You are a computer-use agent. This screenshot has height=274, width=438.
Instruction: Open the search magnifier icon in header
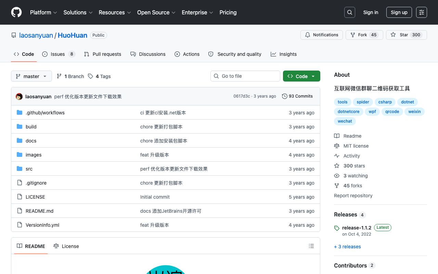350,12
